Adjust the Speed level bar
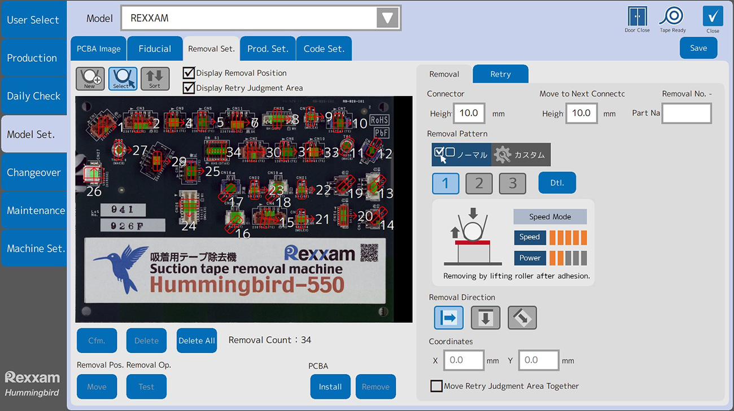The width and height of the screenshot is (734, 411). [568, 237]
